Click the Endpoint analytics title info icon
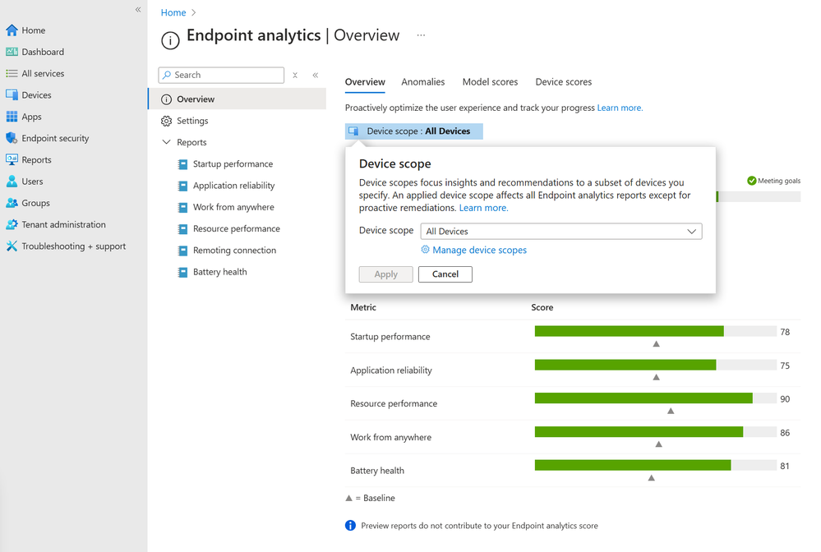Viewport: 821px width, 552px height. click(170, 40)
